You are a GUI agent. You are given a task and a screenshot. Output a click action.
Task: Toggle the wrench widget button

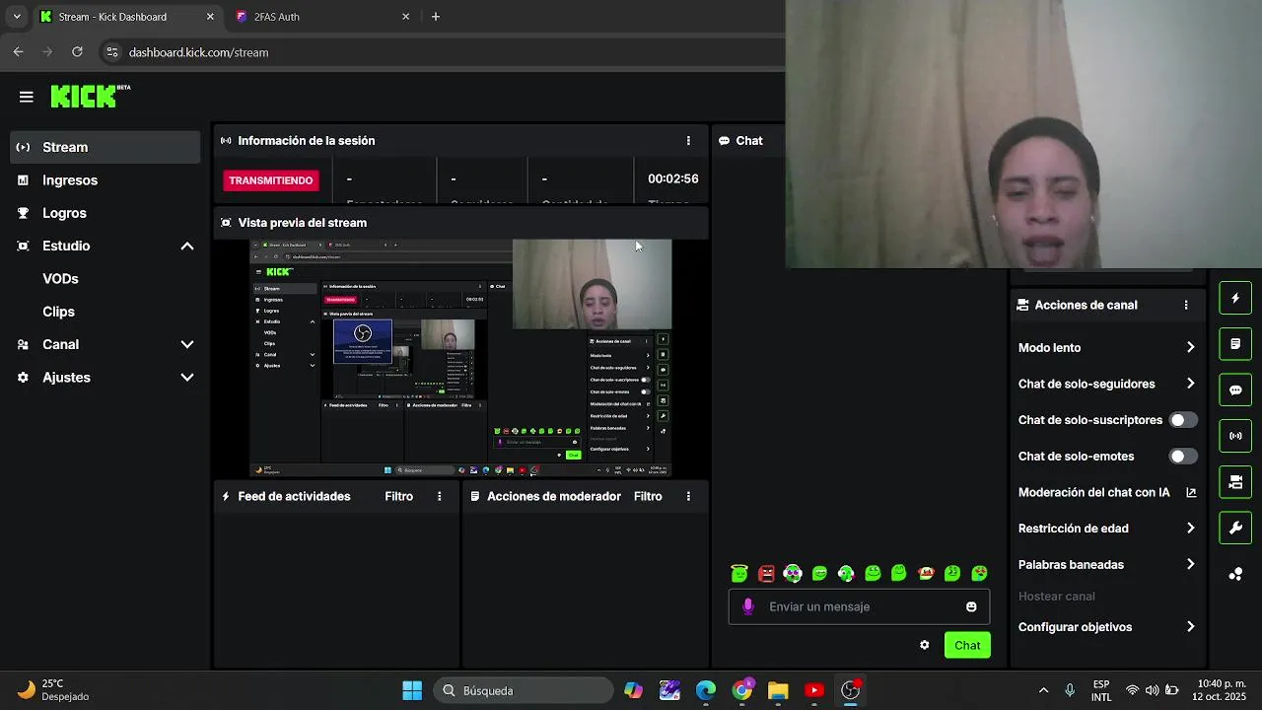(x=1235, y=529)
